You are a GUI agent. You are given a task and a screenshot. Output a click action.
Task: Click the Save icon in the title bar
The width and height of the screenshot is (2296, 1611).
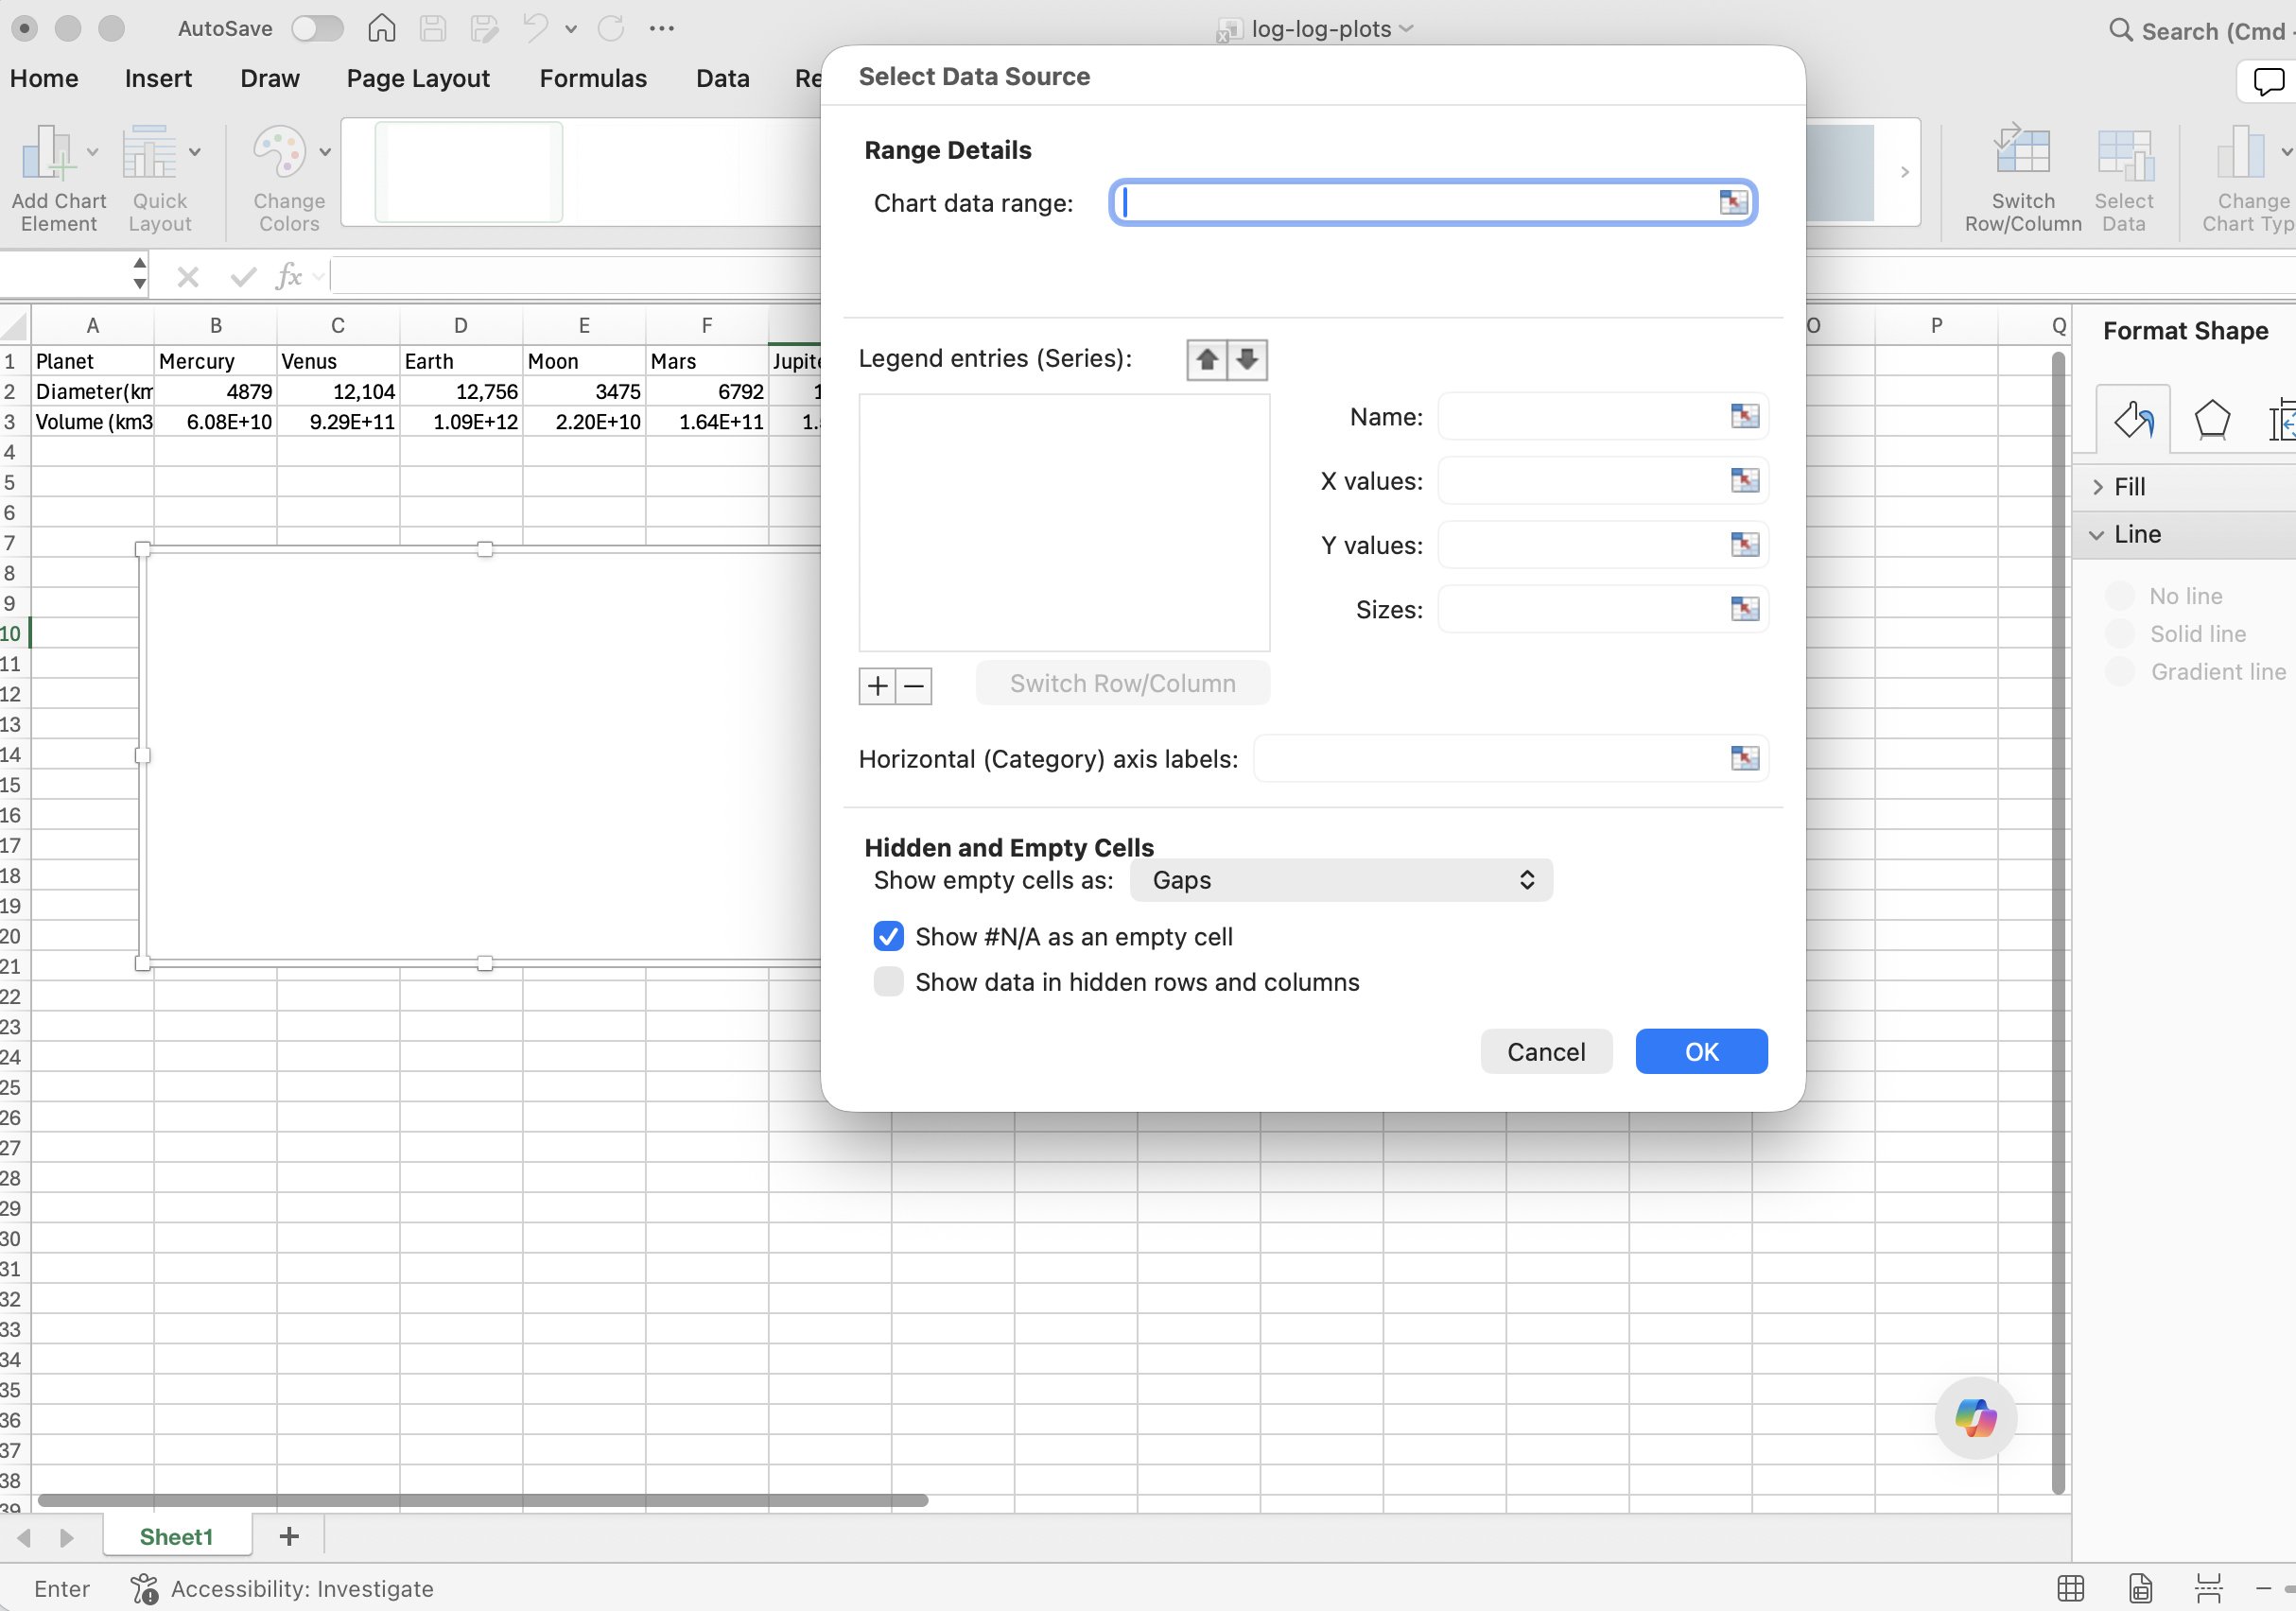click(x=432, y=28)
